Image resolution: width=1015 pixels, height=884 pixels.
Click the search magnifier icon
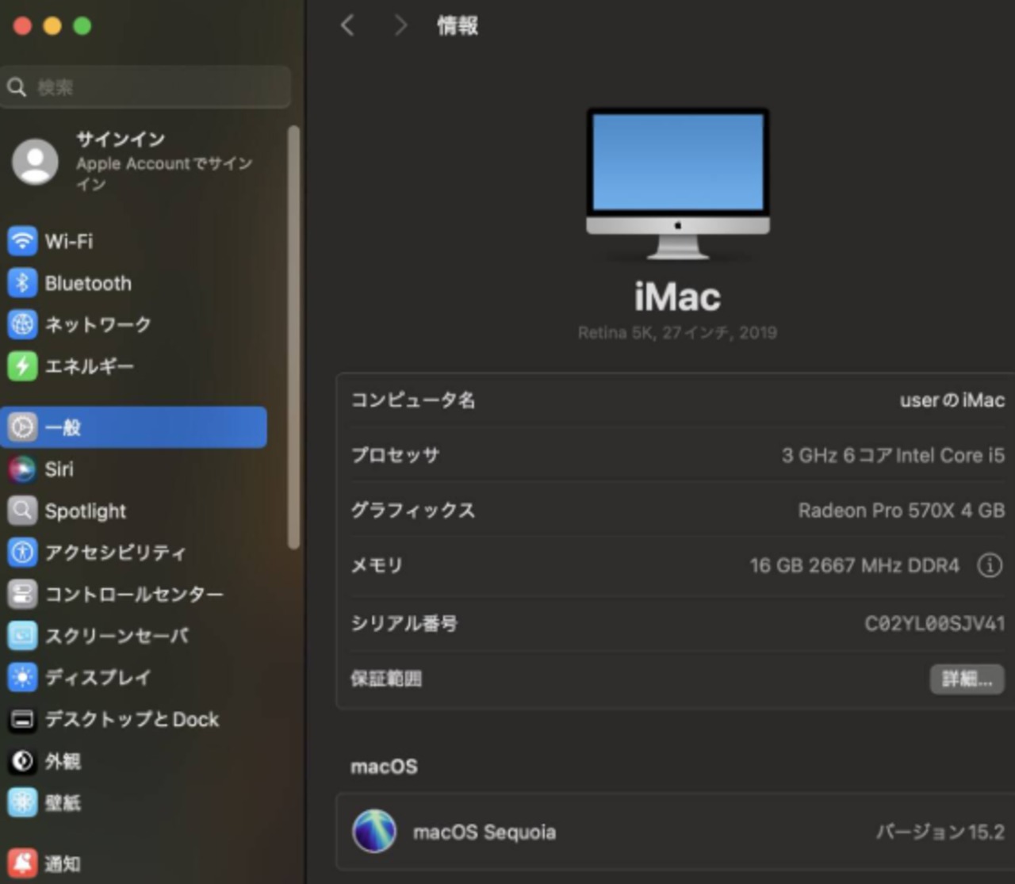tap(17, 86)
